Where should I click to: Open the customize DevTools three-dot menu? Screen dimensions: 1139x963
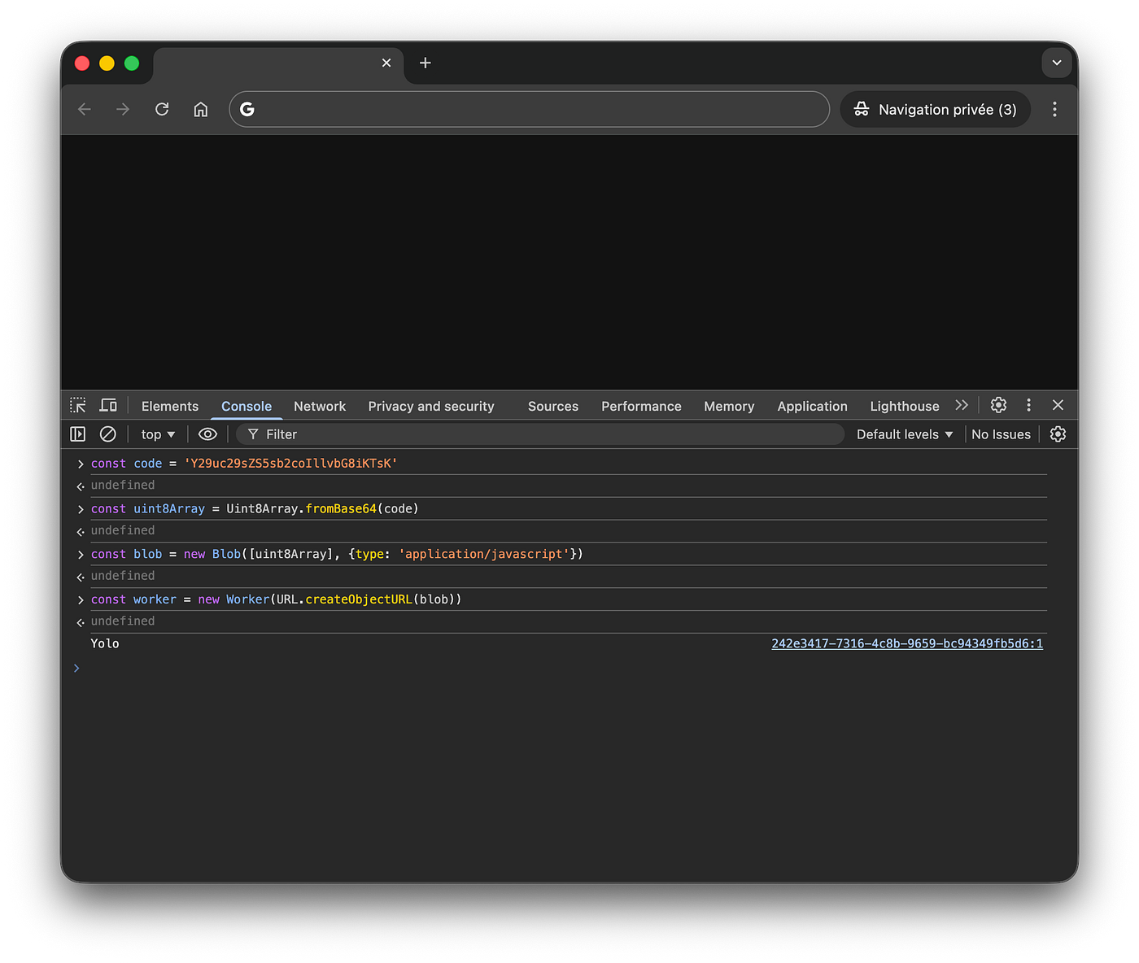pos(1028,404)
